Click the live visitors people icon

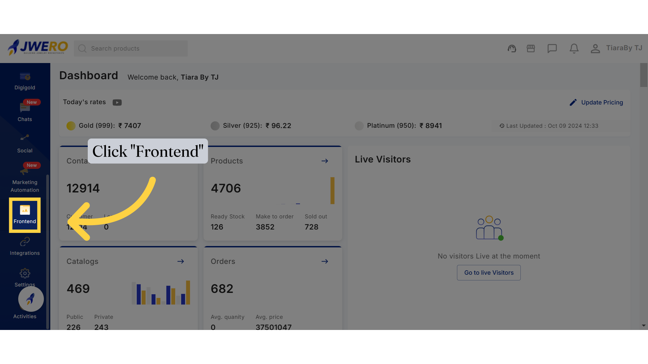click(x=489, y=228)
